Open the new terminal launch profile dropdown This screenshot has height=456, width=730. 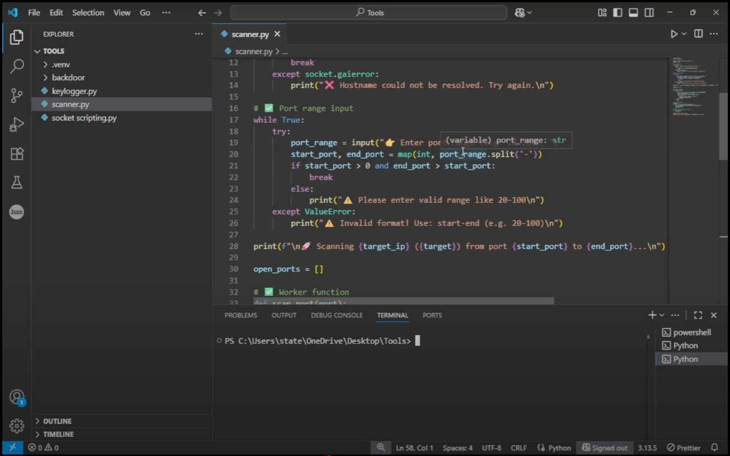(x=662, y=316)
